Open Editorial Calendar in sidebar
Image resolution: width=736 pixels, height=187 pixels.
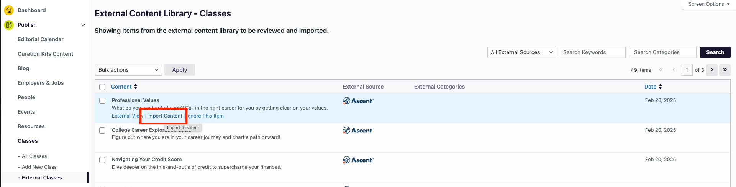pyautogui.click(x=41, y=39)
